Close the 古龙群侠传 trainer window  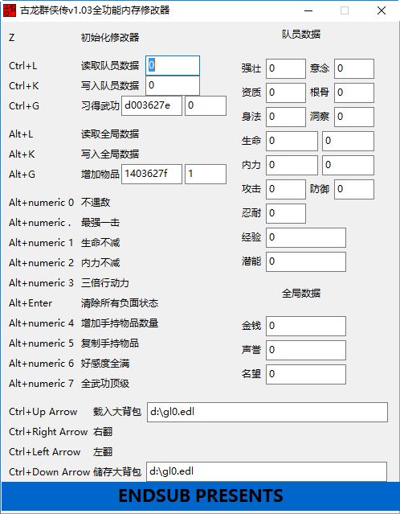pyautogui.click(x=382, y=10)
